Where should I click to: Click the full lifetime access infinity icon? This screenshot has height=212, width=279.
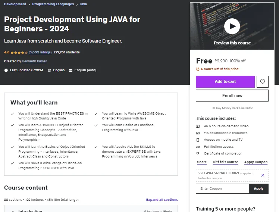coord(198,147)
